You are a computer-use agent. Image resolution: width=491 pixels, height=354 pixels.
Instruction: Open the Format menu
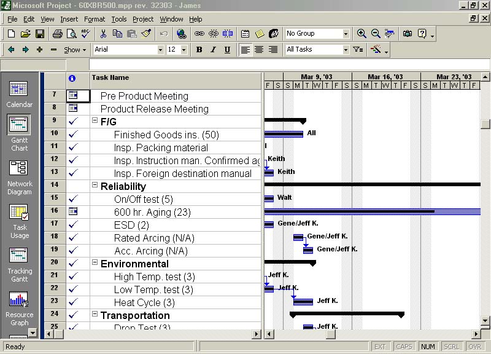click(x=95, y=19)
